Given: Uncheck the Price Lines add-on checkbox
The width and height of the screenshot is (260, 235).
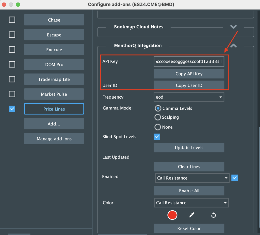Looking at the screenshot, I should pyautogui.click(x=12, y=109).
